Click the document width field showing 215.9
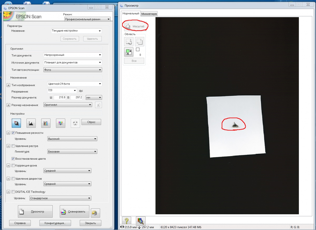 60,97
